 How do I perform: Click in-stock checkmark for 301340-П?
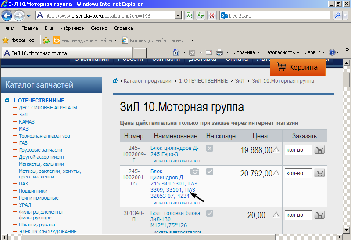(210, 213)
